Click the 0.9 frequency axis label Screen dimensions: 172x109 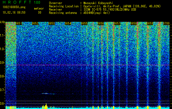[x=2, y=63]
